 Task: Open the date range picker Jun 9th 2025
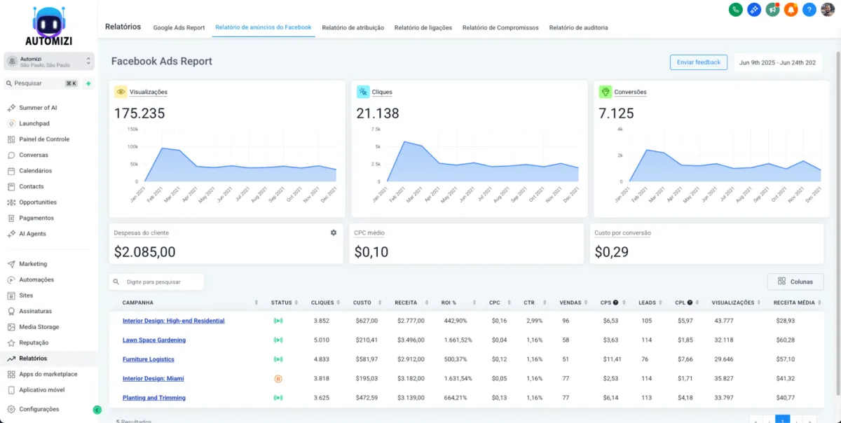pos(777,62)
